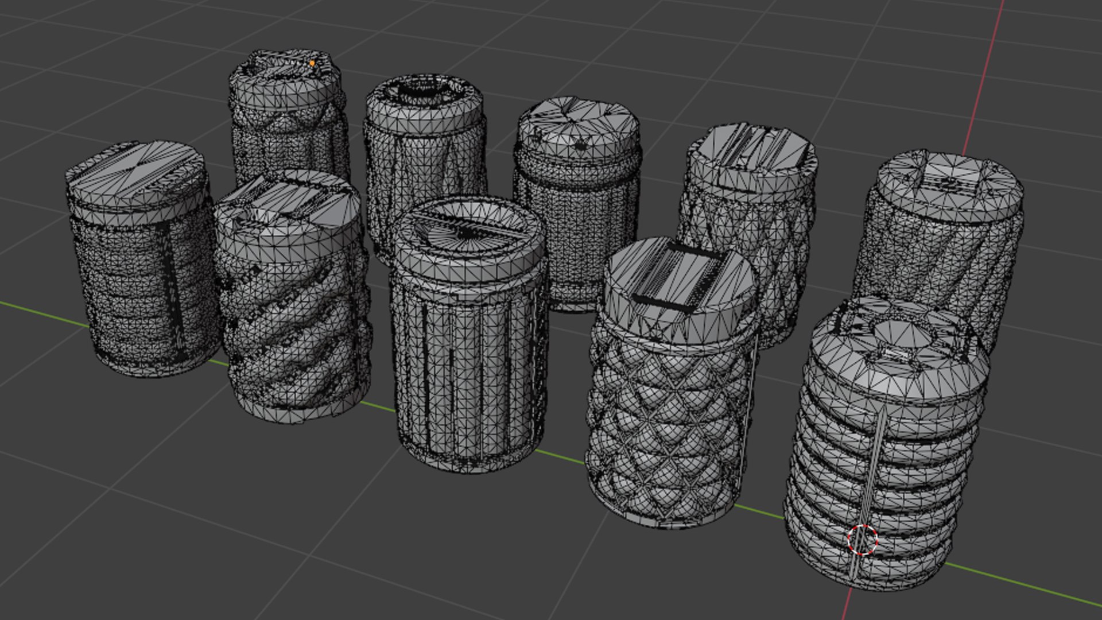Click the orange origin dot on back barrel
Screen dimensions: 1102x620
(x=312, y=64)
